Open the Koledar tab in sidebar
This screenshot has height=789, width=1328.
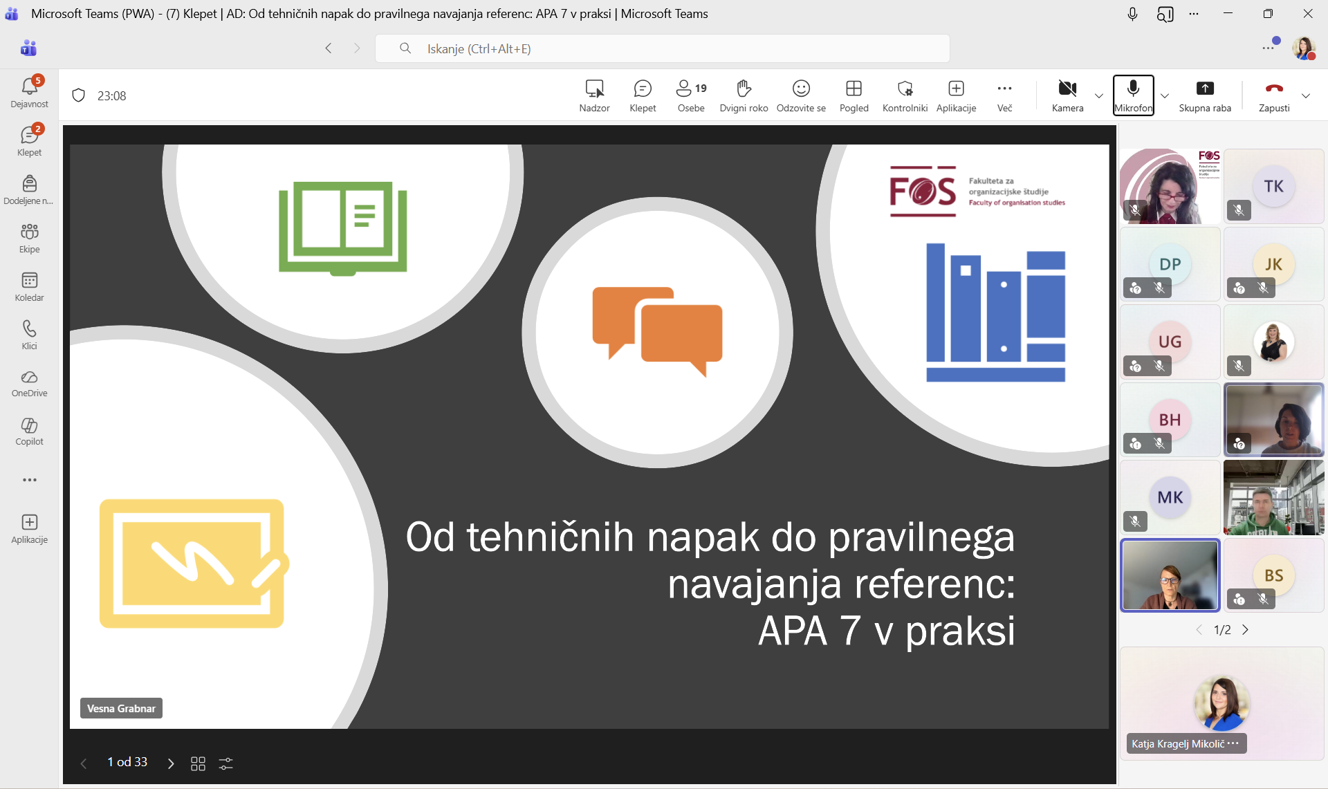coord(29,286)
